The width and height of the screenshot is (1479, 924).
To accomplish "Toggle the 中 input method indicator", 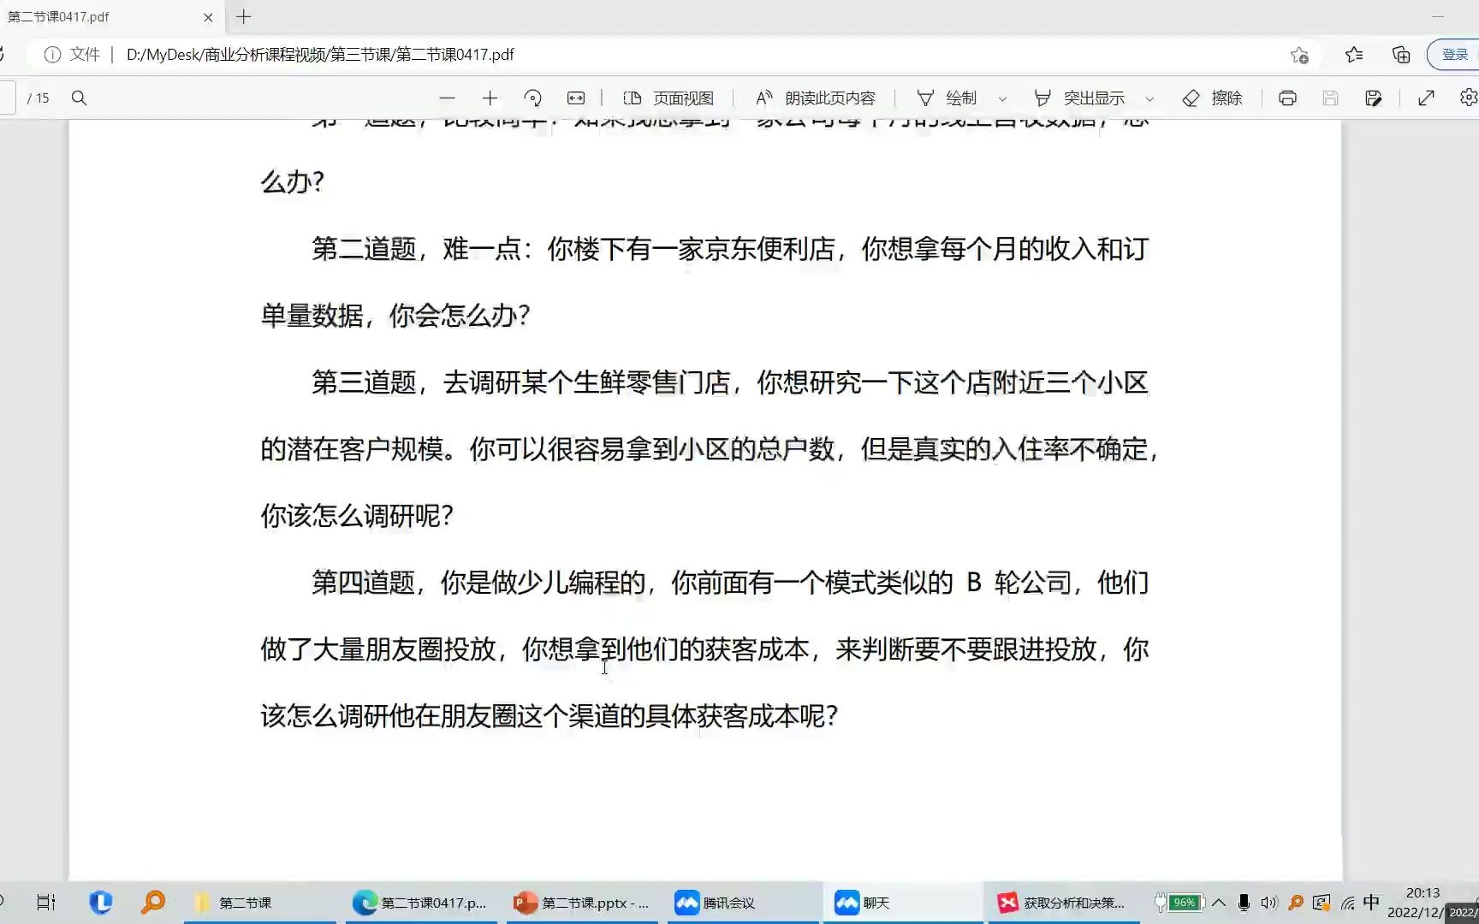I will coord(1371,903).
